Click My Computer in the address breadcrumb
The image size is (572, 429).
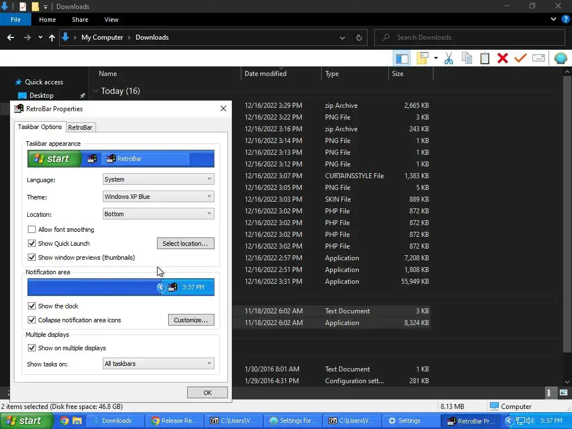point(102,37)
